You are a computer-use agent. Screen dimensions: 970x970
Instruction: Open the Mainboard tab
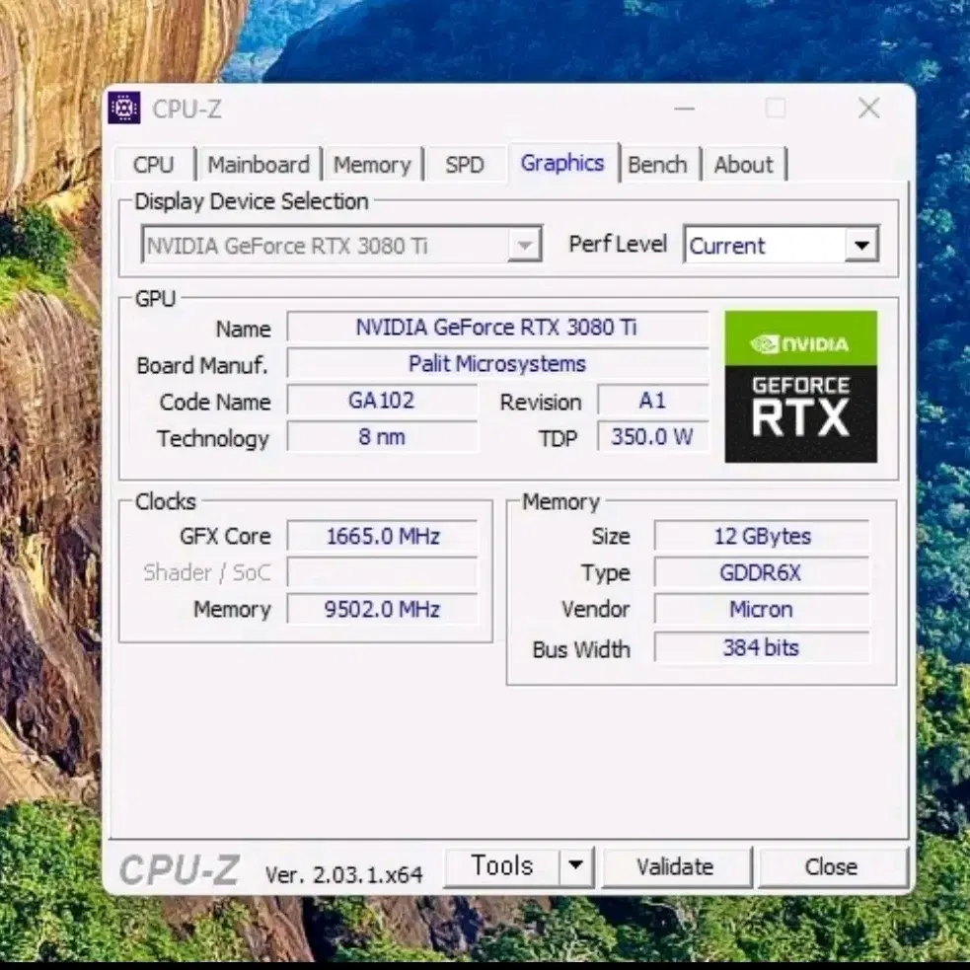coord(259,164)
